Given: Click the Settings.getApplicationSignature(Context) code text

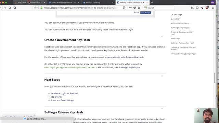Looking at the screenshot, I should point(70,68).
